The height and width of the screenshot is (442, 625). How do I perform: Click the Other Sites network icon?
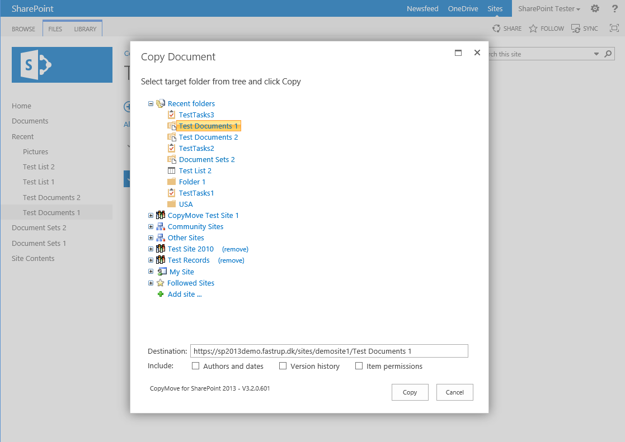point(160,237)
